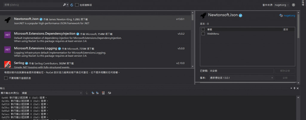Click version v5.0.2 label
The image size is (306, 120).
pyautogui.click(x=181, y=34)
